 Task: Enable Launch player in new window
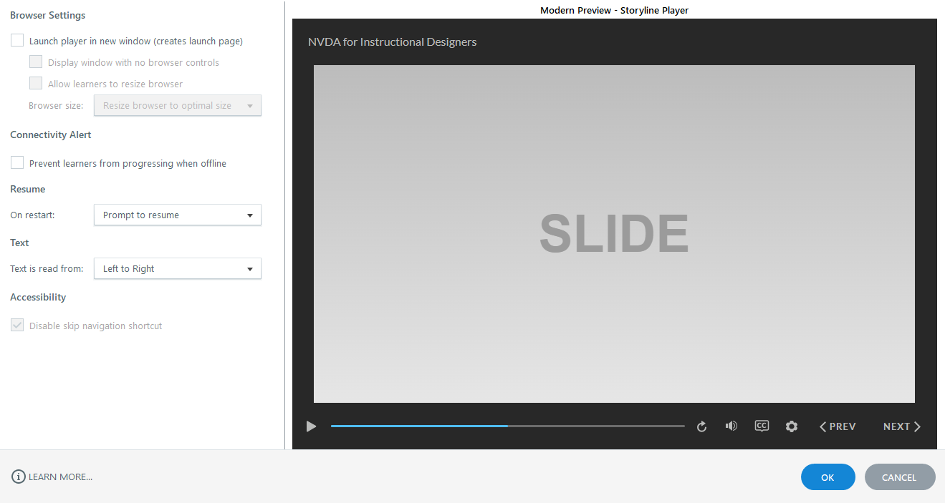17,41
